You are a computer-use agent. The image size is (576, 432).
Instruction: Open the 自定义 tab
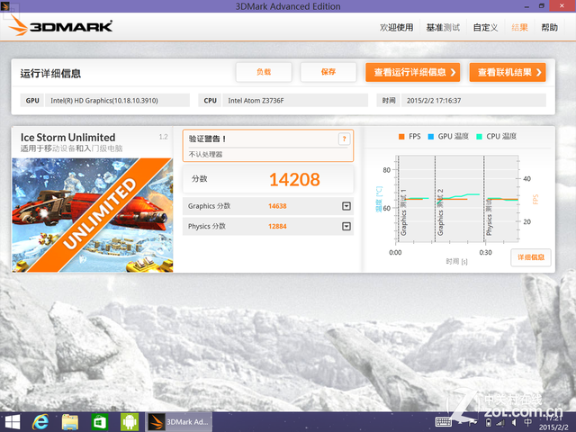[x=485, y=28]
